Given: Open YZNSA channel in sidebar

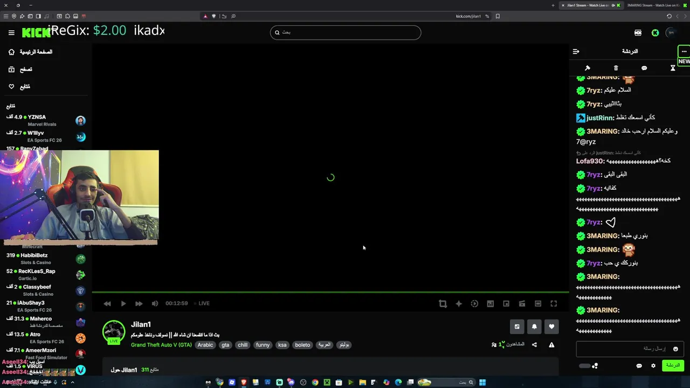Looking at the screenshot, I should pos(46,120).
